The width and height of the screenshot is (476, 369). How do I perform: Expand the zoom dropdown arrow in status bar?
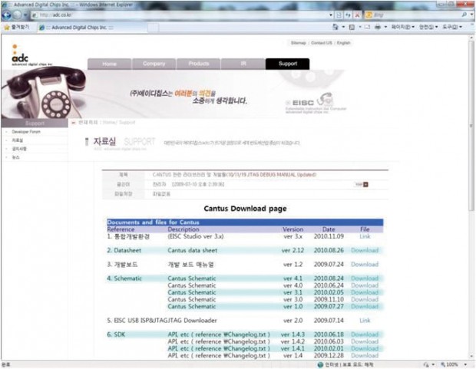tap(465, 364)
